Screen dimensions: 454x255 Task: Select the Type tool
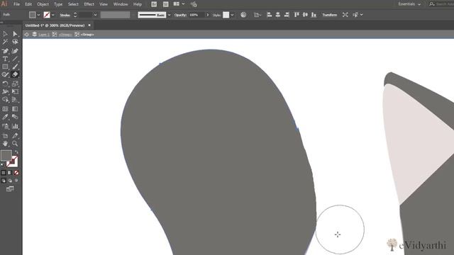coord(5,59)
